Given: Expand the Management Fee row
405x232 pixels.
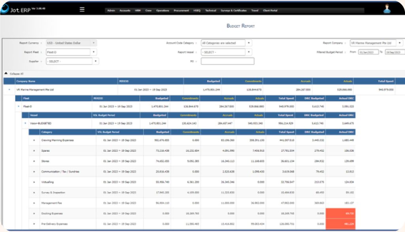Looking at the screenshot, I should (34, 203).
